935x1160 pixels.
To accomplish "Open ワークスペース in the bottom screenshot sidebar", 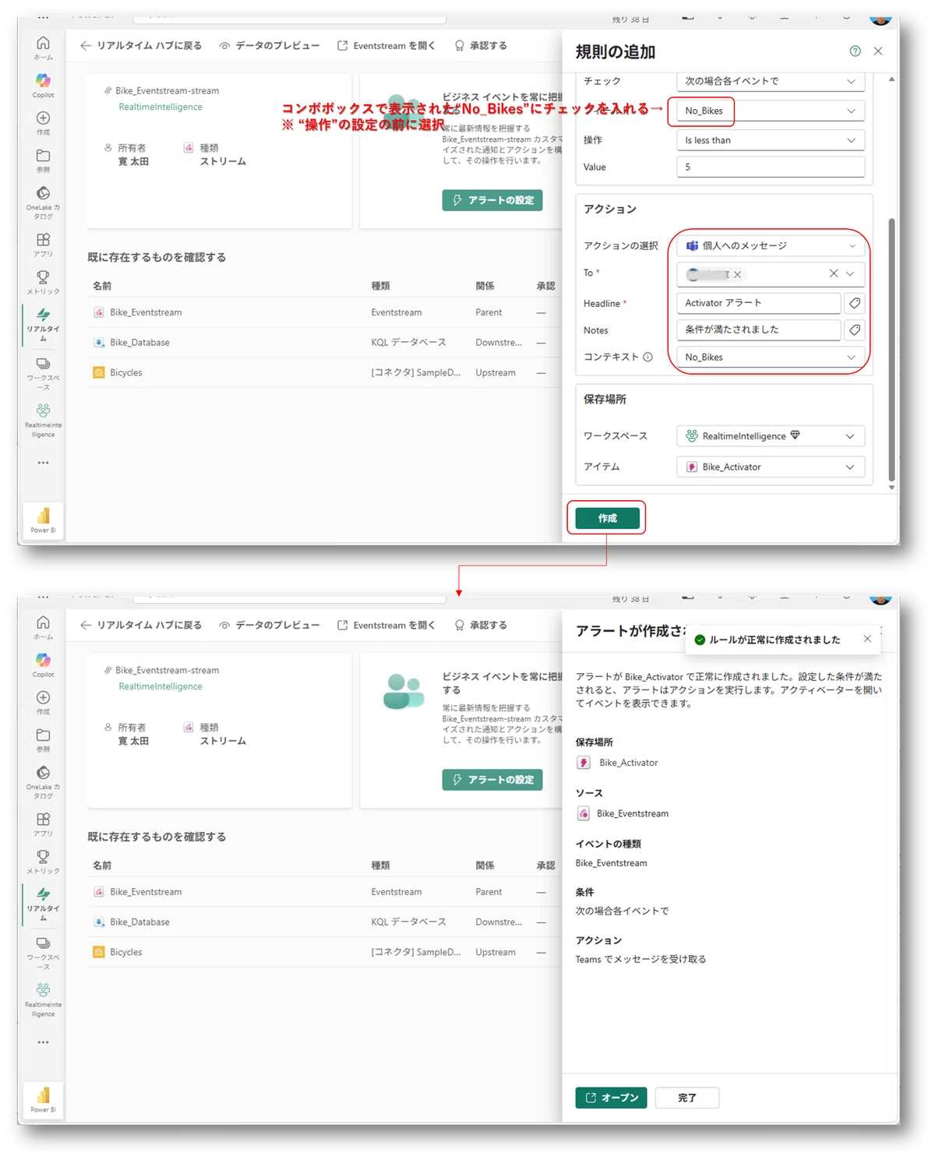I will (x=43, y=952).
